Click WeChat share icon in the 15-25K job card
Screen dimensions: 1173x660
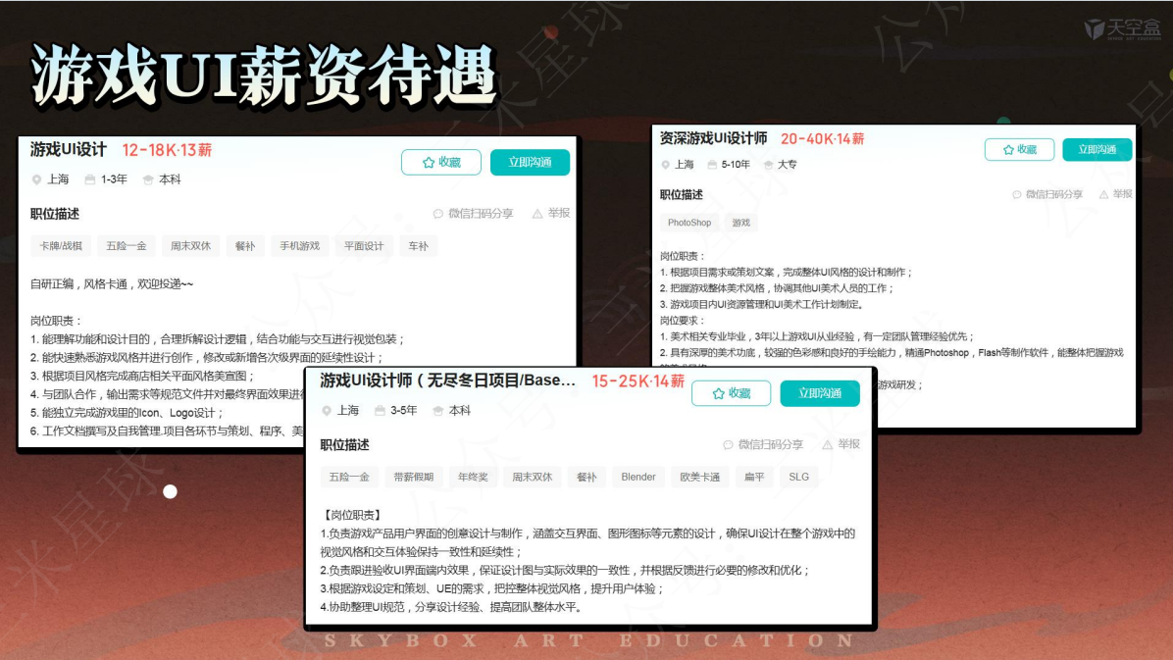click(729, 445)
